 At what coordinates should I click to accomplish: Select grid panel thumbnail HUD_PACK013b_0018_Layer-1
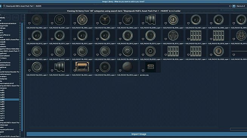click(x=218, y=35)
